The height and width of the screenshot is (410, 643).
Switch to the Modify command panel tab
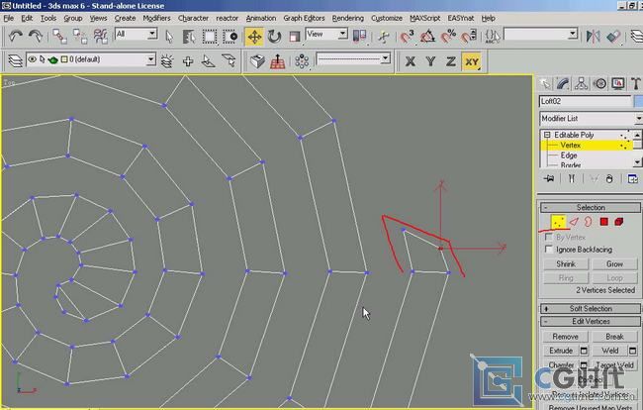tap(563, 84)
